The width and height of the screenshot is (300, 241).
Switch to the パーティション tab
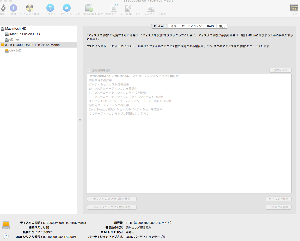[x=192, y=26]
